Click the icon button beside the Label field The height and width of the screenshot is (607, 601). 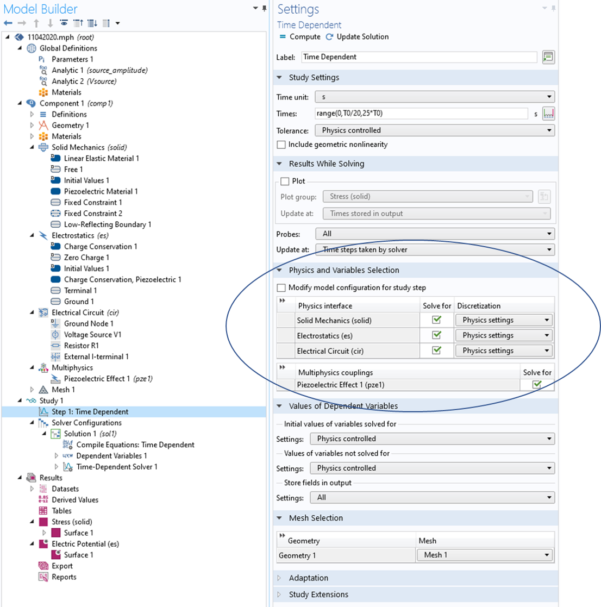click(x=548, y=57)
